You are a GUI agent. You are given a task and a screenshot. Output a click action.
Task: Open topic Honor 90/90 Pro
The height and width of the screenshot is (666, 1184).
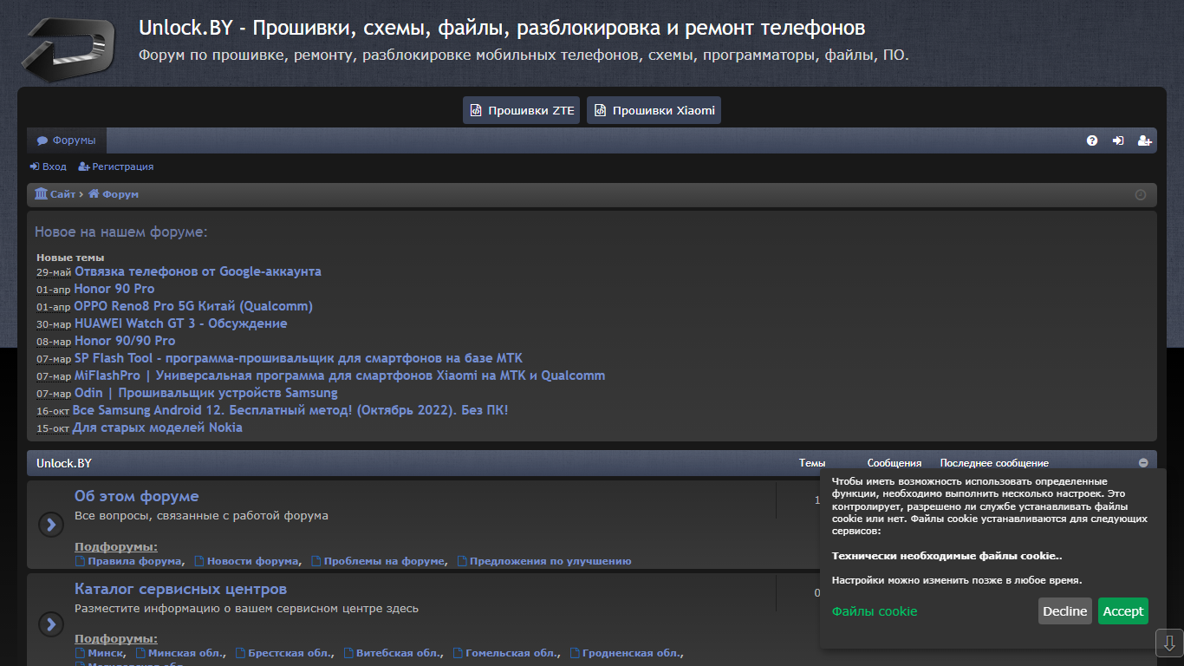coord(125,341)
